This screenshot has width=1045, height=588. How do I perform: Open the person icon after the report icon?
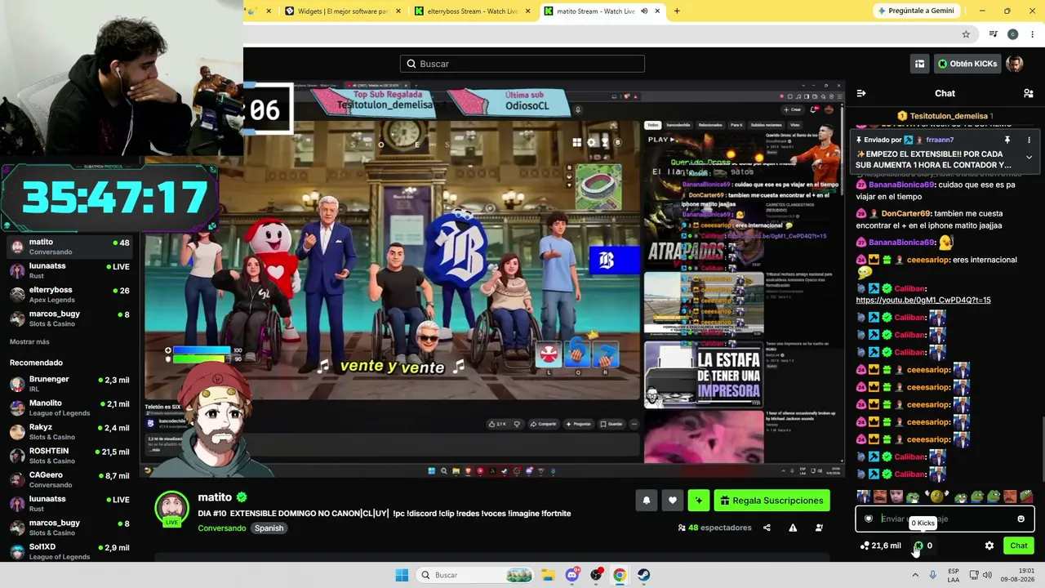819,528
